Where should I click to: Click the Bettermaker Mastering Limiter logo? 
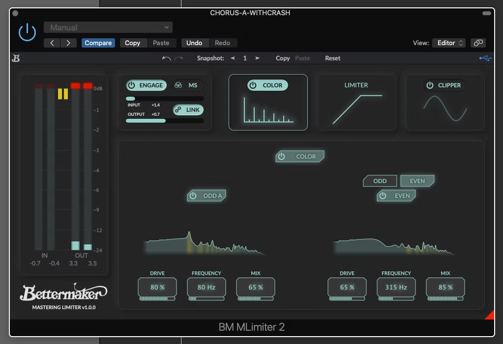coord(63,296)
